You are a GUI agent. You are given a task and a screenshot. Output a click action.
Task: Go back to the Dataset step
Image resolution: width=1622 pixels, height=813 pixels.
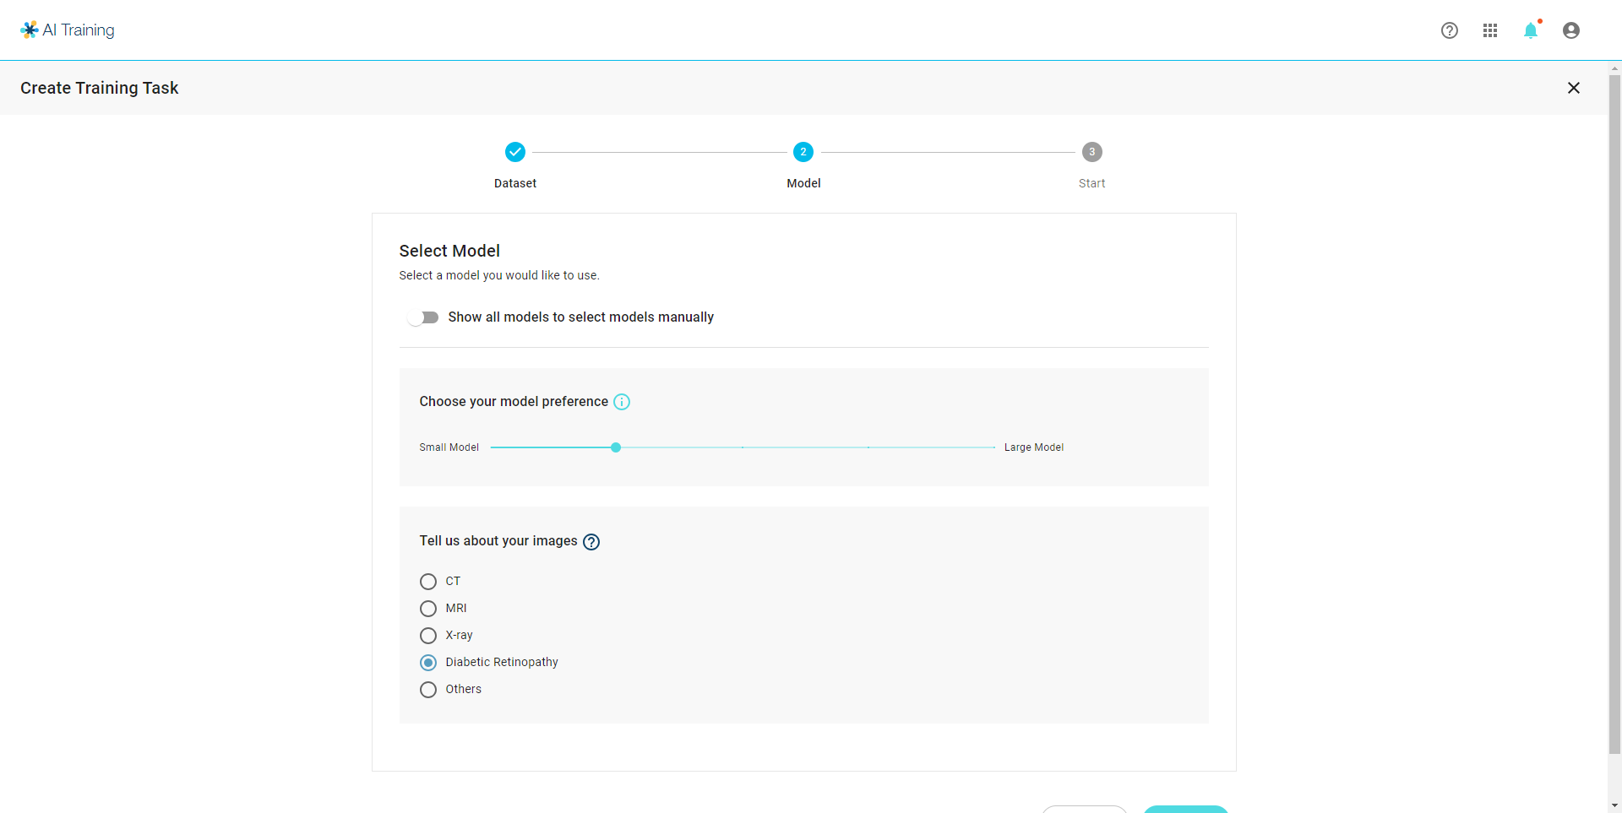515,152
